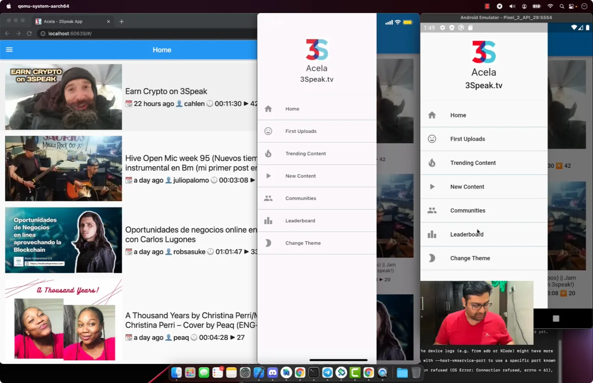Open Telegram from the Dock
This screenshot has height=383, width=593.
tap(328, 372)
